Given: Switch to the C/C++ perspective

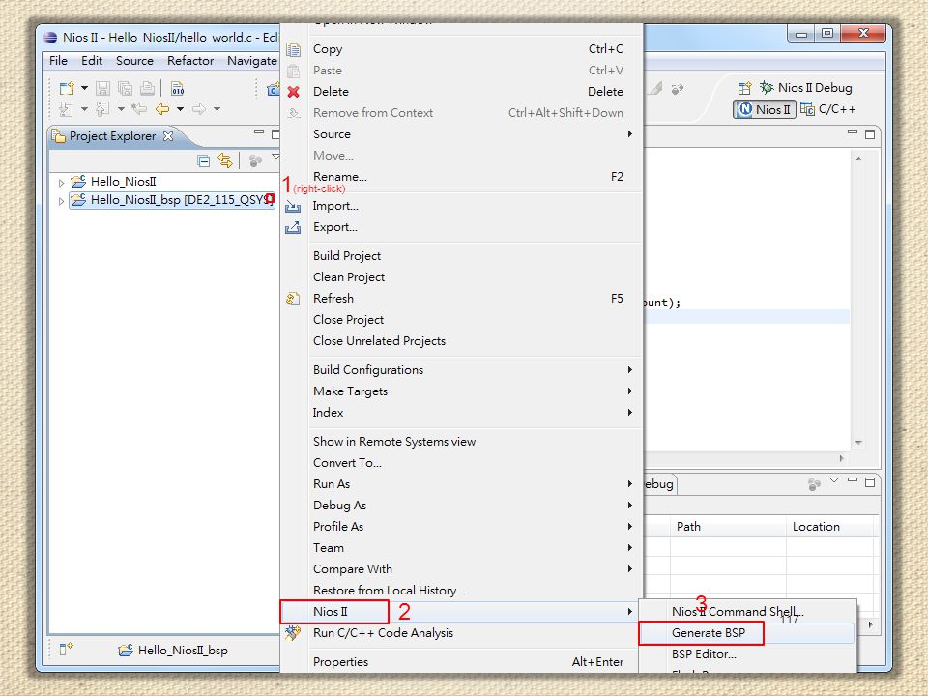Looking at the screenshot, I should (828, 109).
